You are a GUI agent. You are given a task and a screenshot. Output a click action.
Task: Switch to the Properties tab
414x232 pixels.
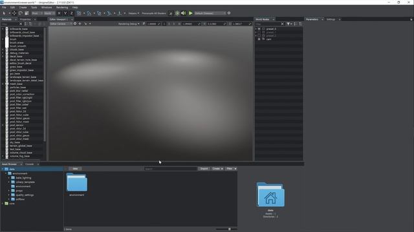(x=25, y=19)
